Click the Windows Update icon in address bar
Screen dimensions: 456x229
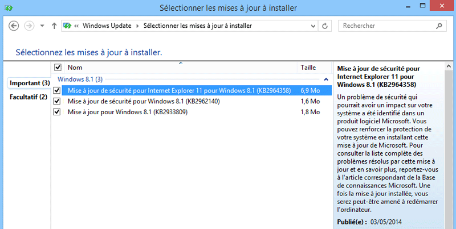click(x=68, y=26)
